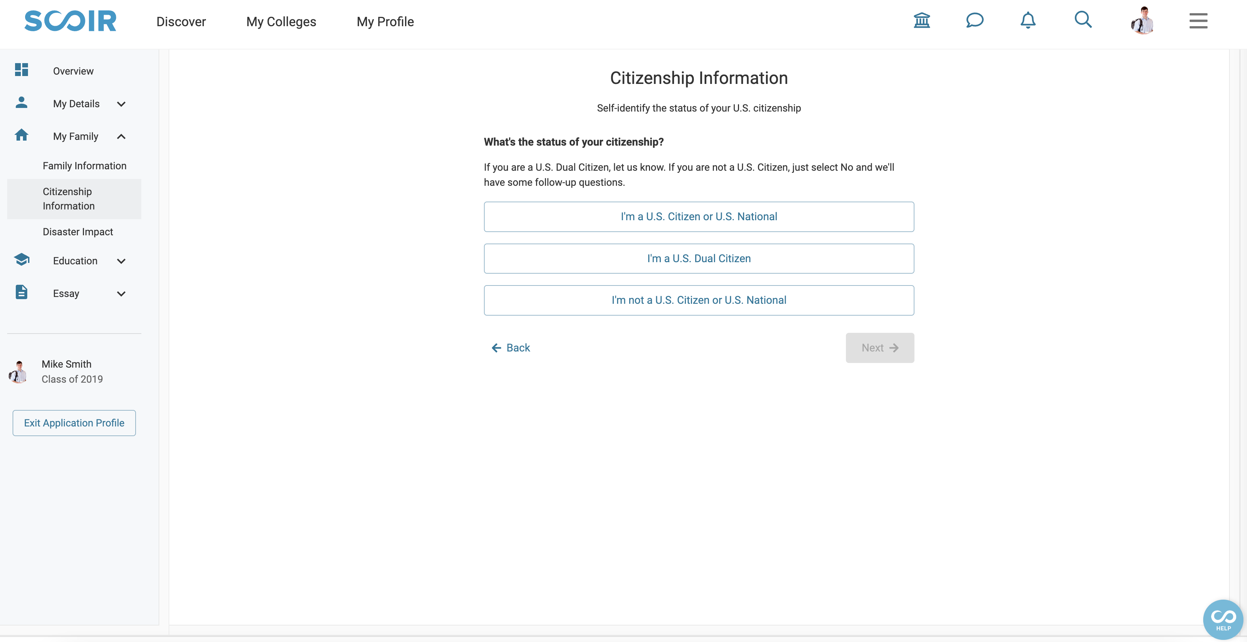The width and height of the screenshot is (1247, 642).
Task: Expand the Essay chevron
Action: click(x=121, y=294)
